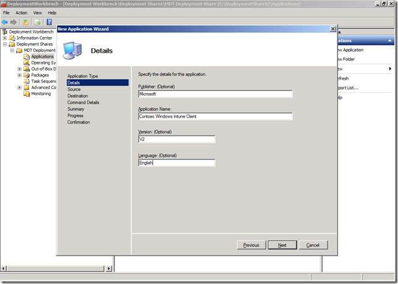Click the Next button in wizard
398x284 pixels.
coord(282,245)
